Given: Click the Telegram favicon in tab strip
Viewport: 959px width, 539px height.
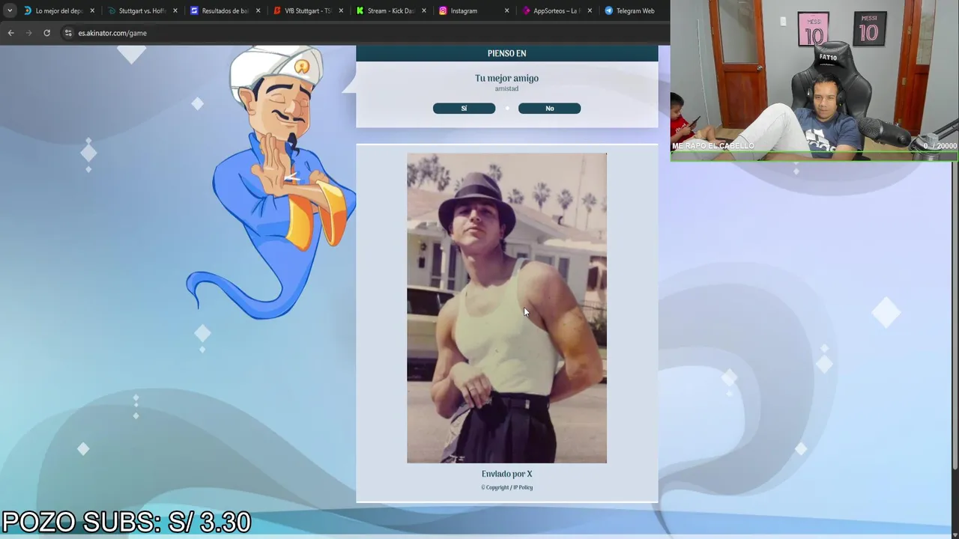Looking at the screenshot, I should pos(608,10).
